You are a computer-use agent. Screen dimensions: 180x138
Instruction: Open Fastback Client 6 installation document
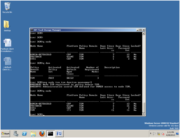pos(7,45)
